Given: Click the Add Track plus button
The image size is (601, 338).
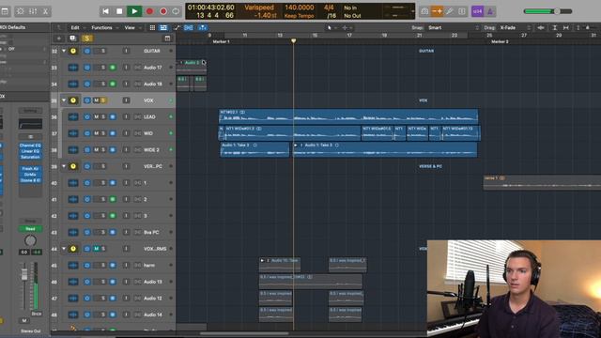Looking at the screenshot, I should [x=58, y=38].
